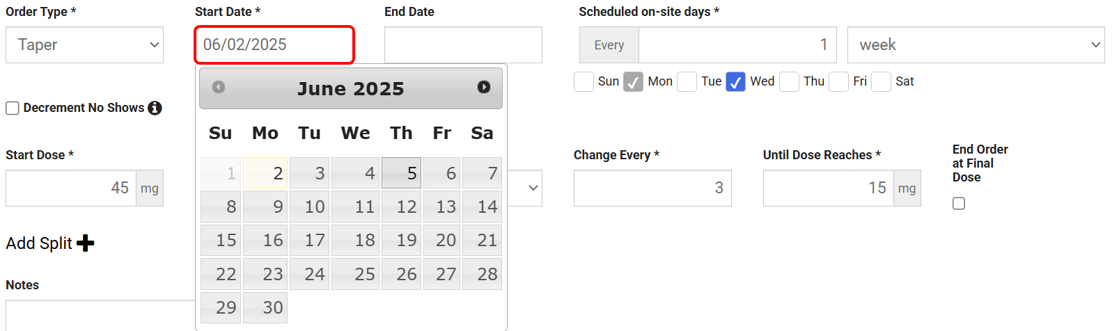The image size is (1112, 331).
Task: Open the week frequency dropdown
Action: coord(976,45)
